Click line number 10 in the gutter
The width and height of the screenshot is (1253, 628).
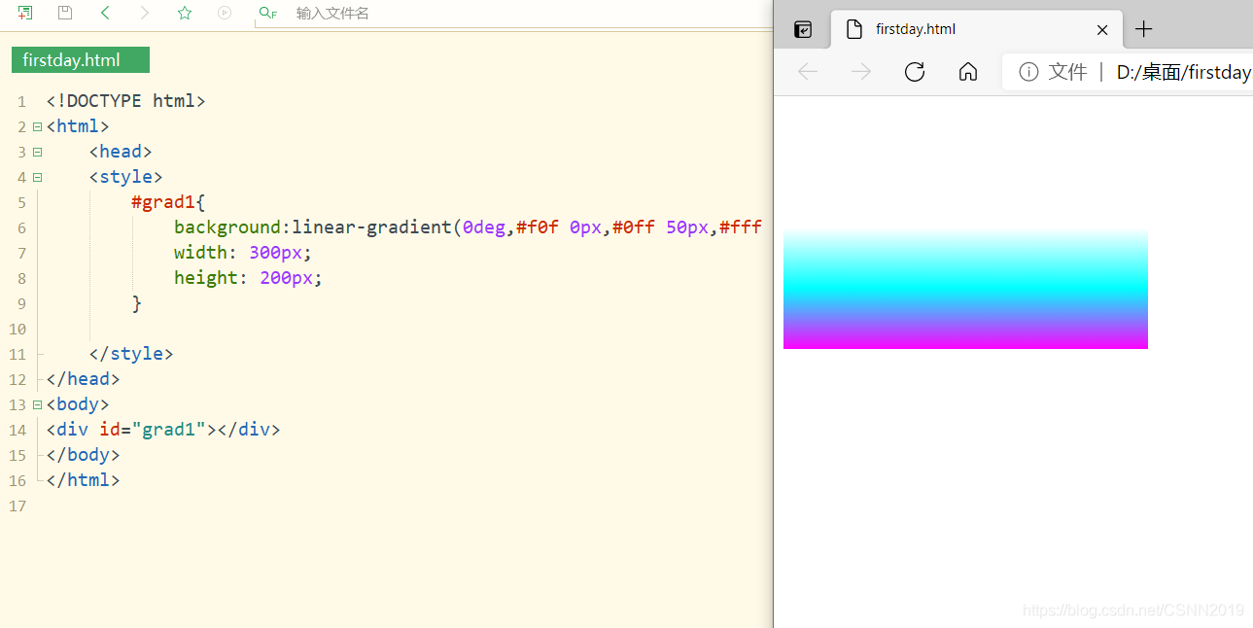[17, 330]
